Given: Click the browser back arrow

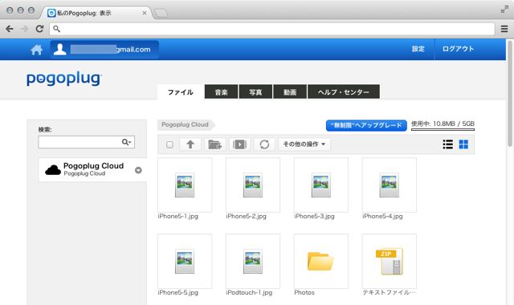Looking at the screenshot, I should click(10, 29).
